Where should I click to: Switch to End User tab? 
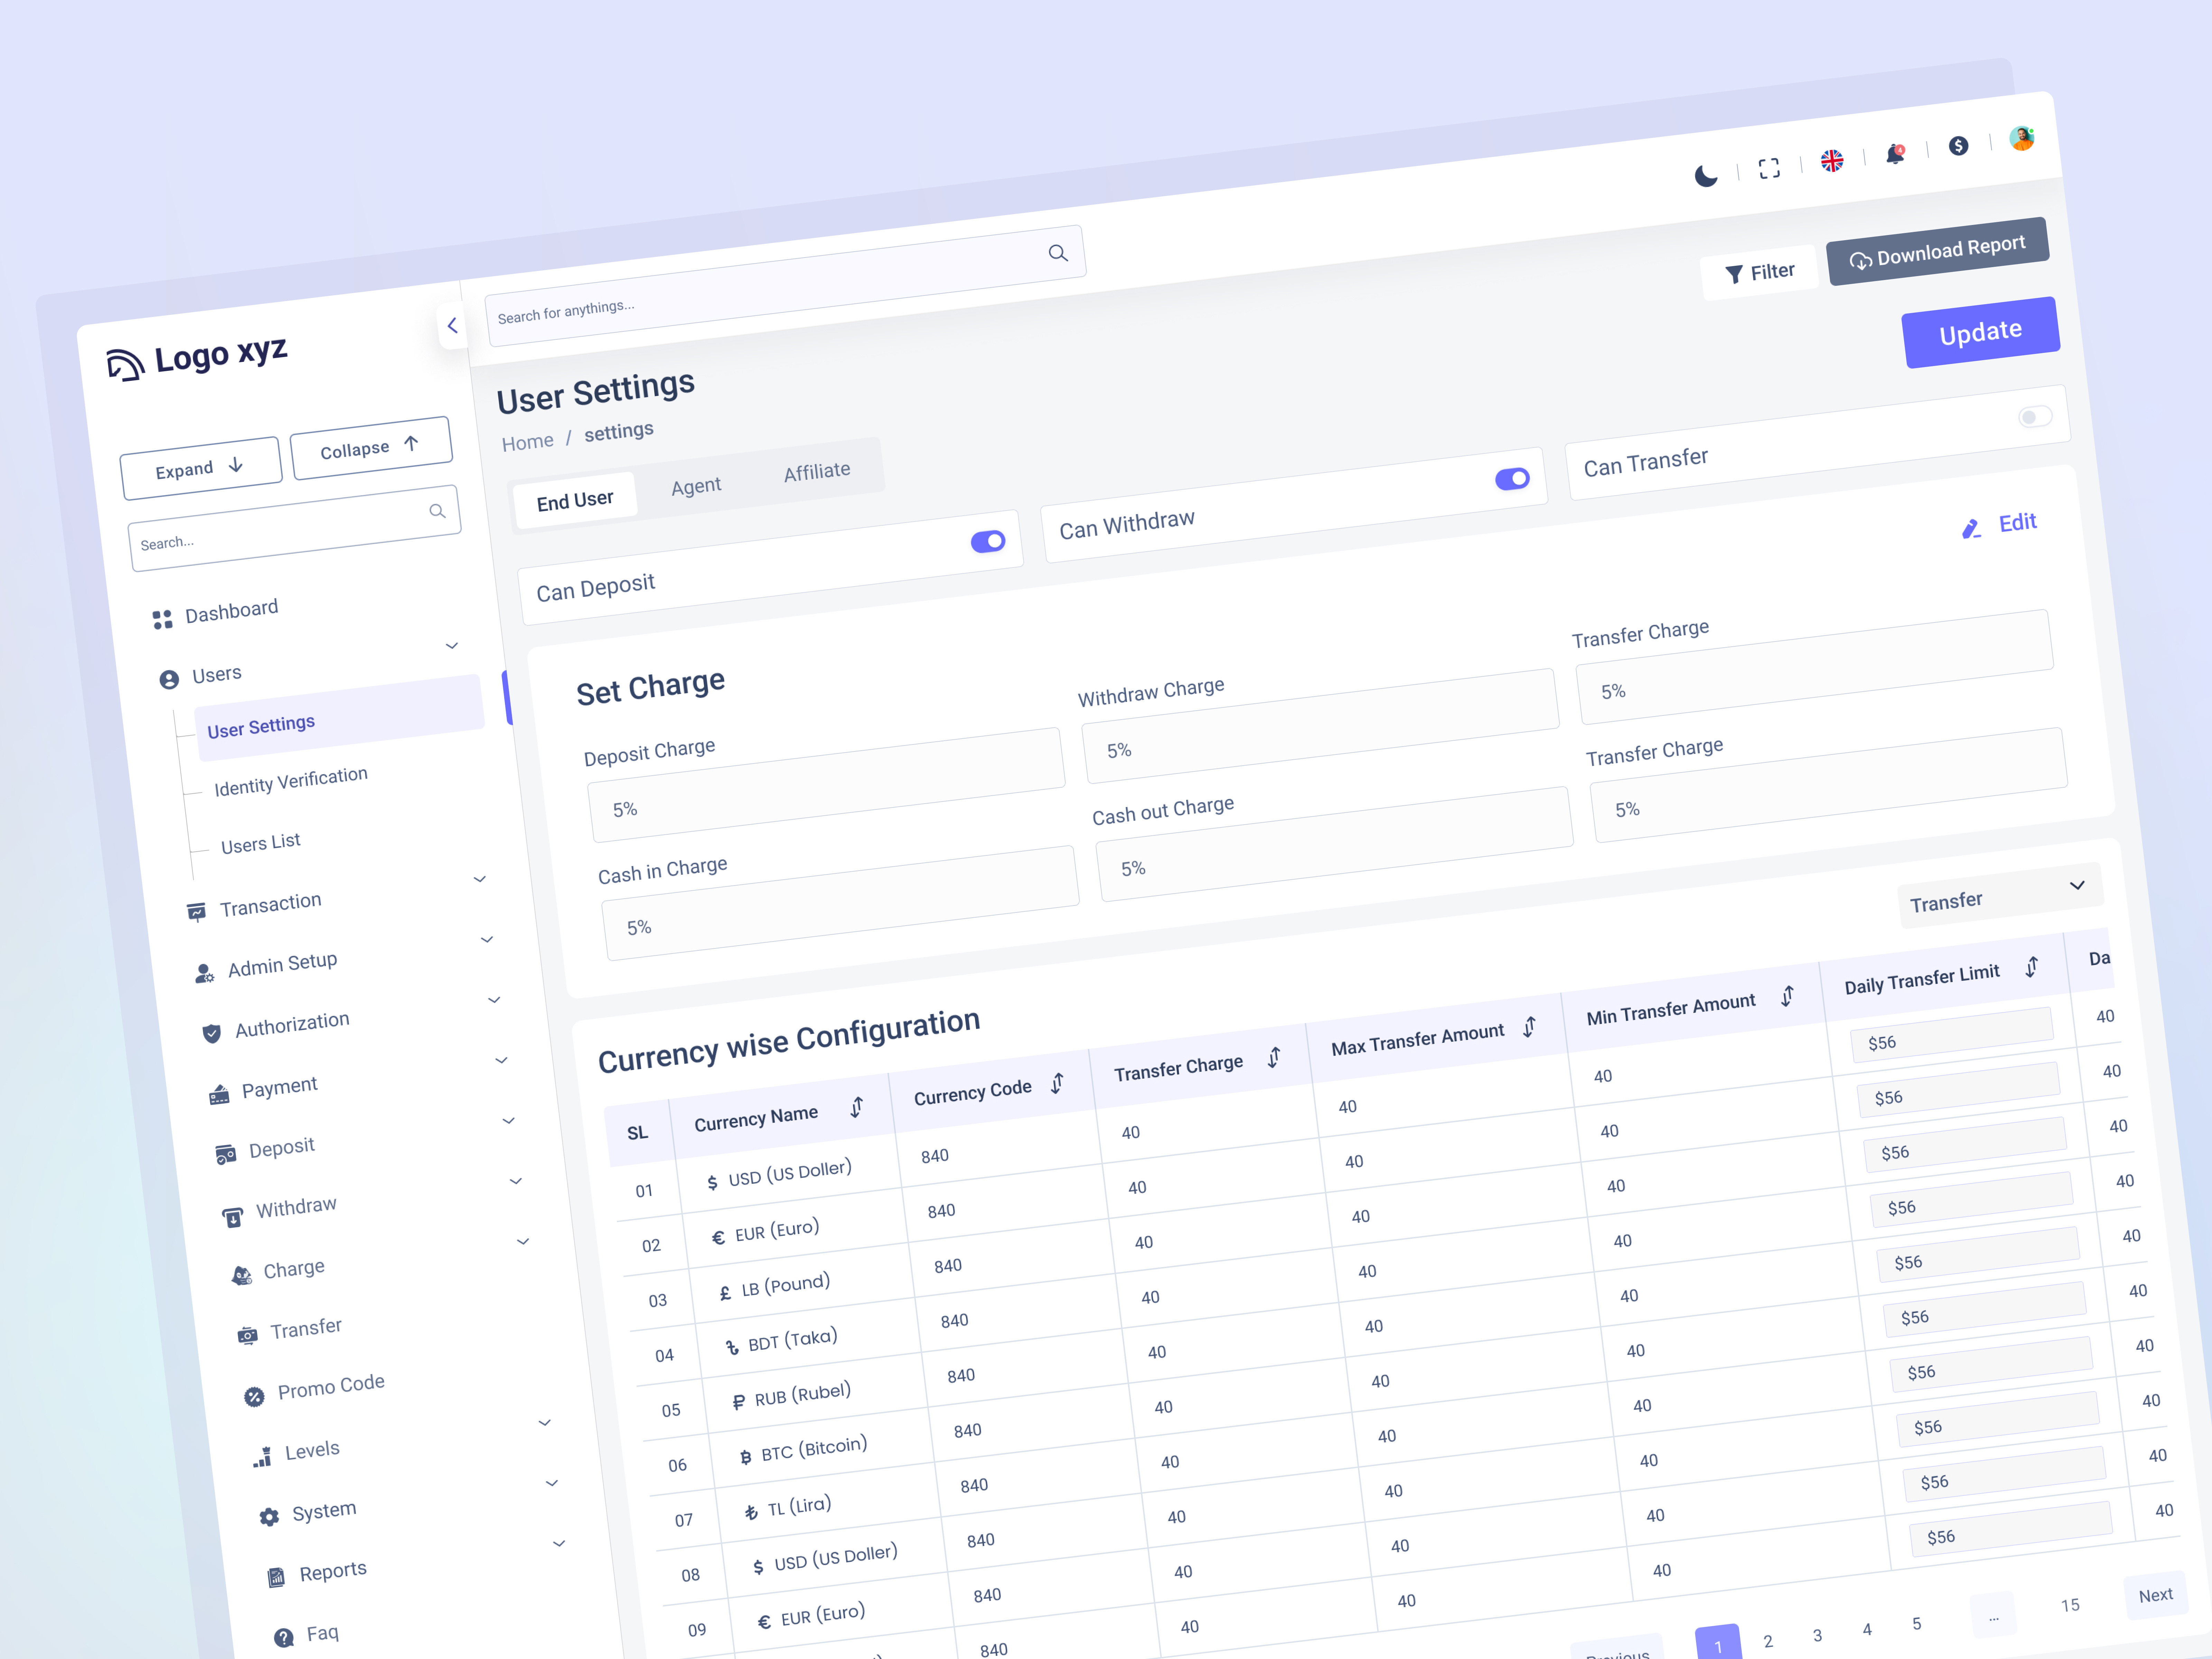pyautogui.click(x=575, y=500)
